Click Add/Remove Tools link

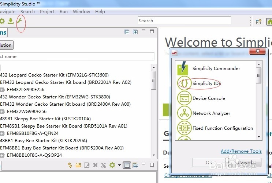pos(241,151)
